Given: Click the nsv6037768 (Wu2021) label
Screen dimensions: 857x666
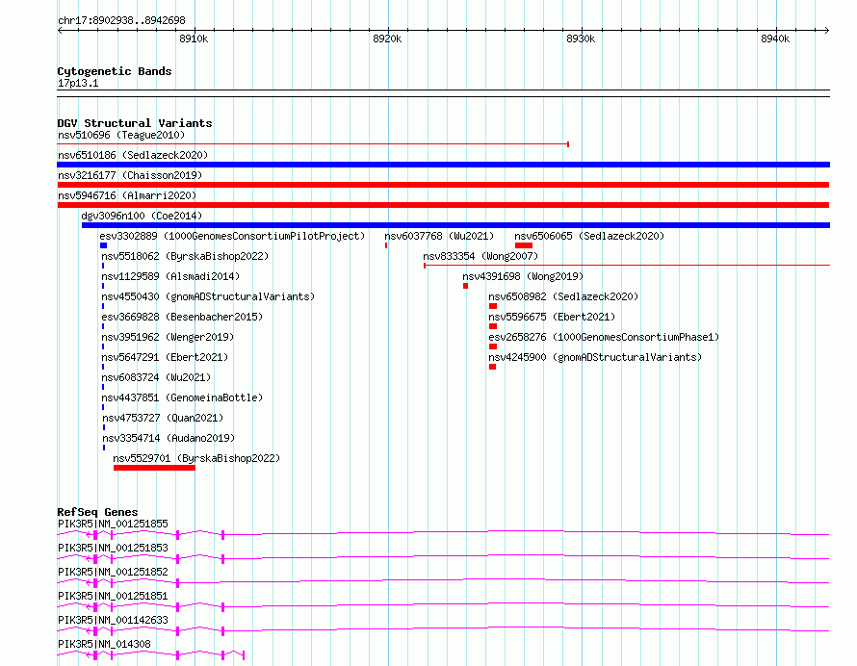Looking at the screenshot, I should (x=439, y=236).
